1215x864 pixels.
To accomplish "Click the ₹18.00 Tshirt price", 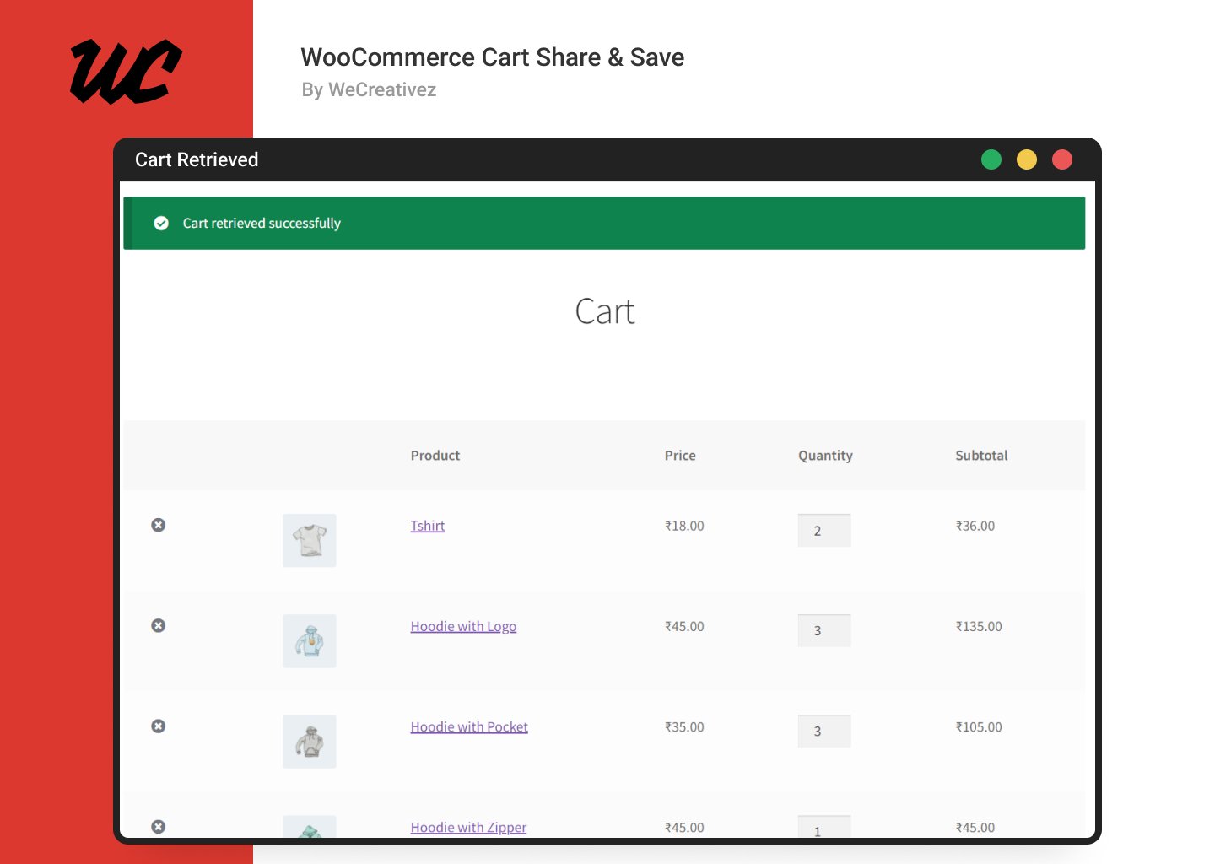I will point(684,526).
